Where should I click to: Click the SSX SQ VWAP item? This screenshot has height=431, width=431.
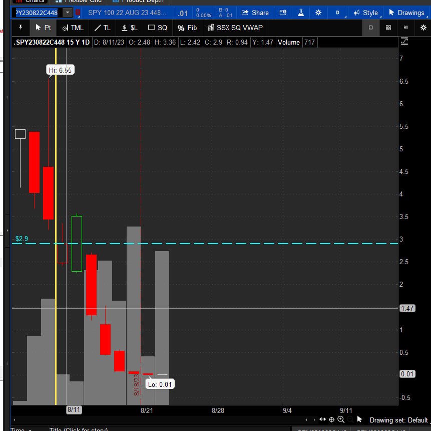(x=235, y=28)
